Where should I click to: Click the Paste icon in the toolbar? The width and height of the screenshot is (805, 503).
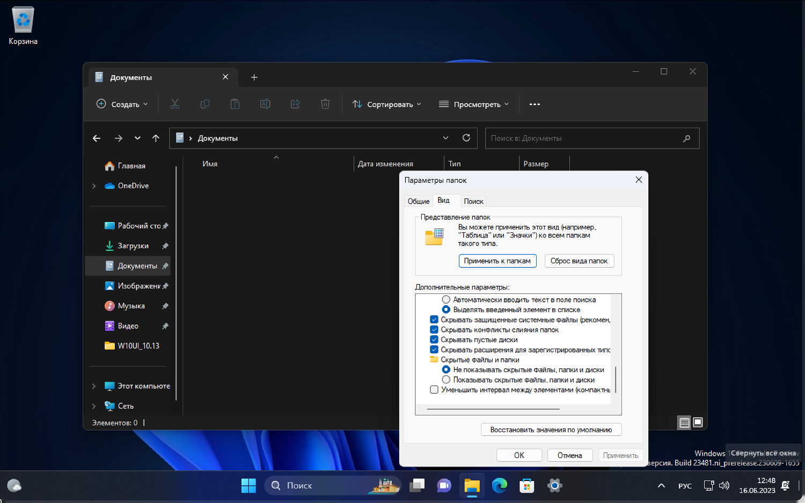[235, 103]
